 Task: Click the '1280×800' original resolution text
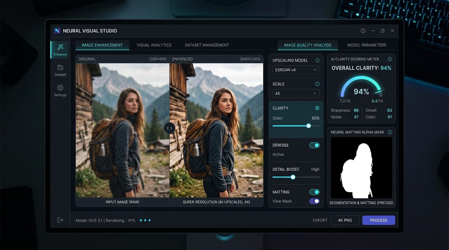(x=158, y=59)
